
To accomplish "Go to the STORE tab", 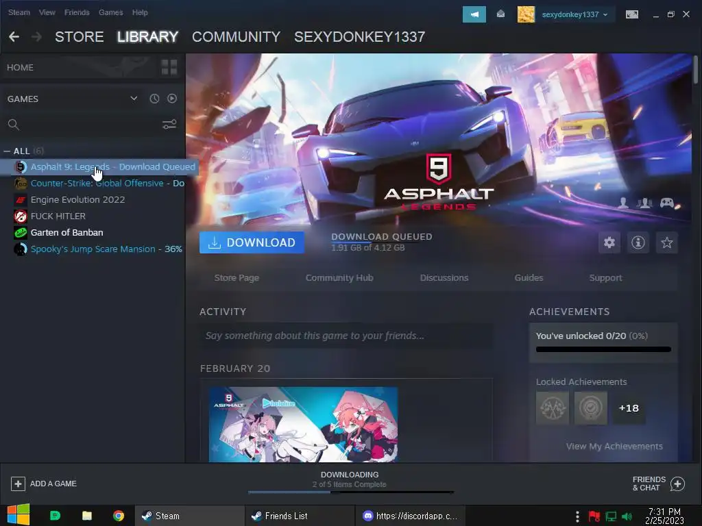I will coord(80,37).
